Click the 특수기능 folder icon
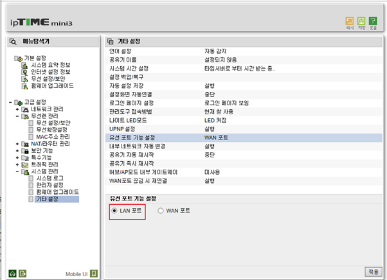 coord(25,158)
